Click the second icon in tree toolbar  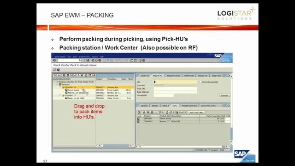coord(59,75)
